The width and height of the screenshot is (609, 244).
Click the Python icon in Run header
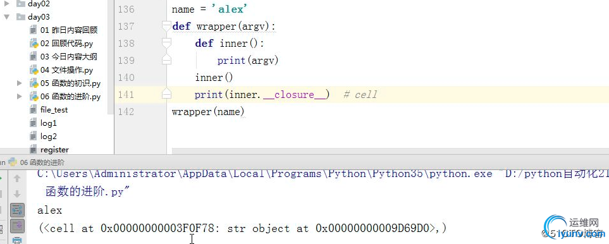click(x=13, y=162)
